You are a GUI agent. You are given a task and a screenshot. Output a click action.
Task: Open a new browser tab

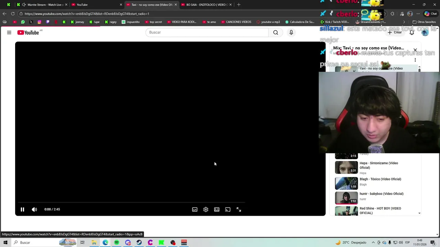click(x=239, y=5)
